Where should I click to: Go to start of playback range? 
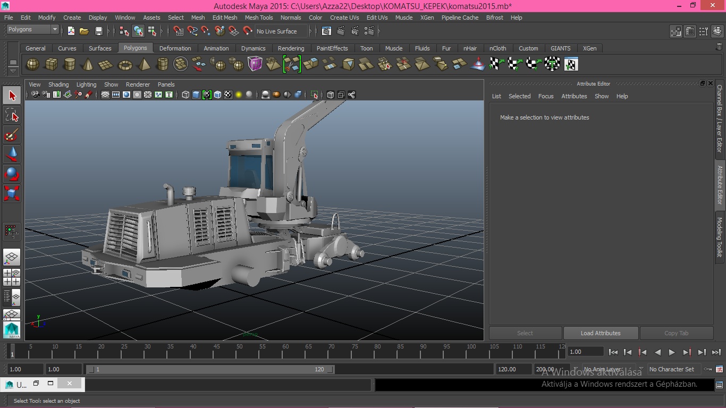click(x=613, y=352)
